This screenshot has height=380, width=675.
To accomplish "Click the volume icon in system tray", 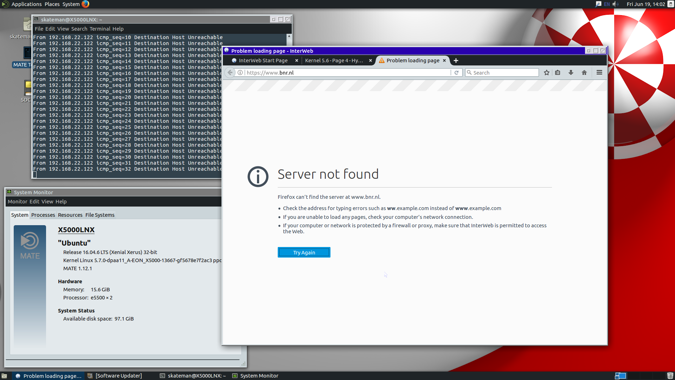I will [x=615, y=4].
